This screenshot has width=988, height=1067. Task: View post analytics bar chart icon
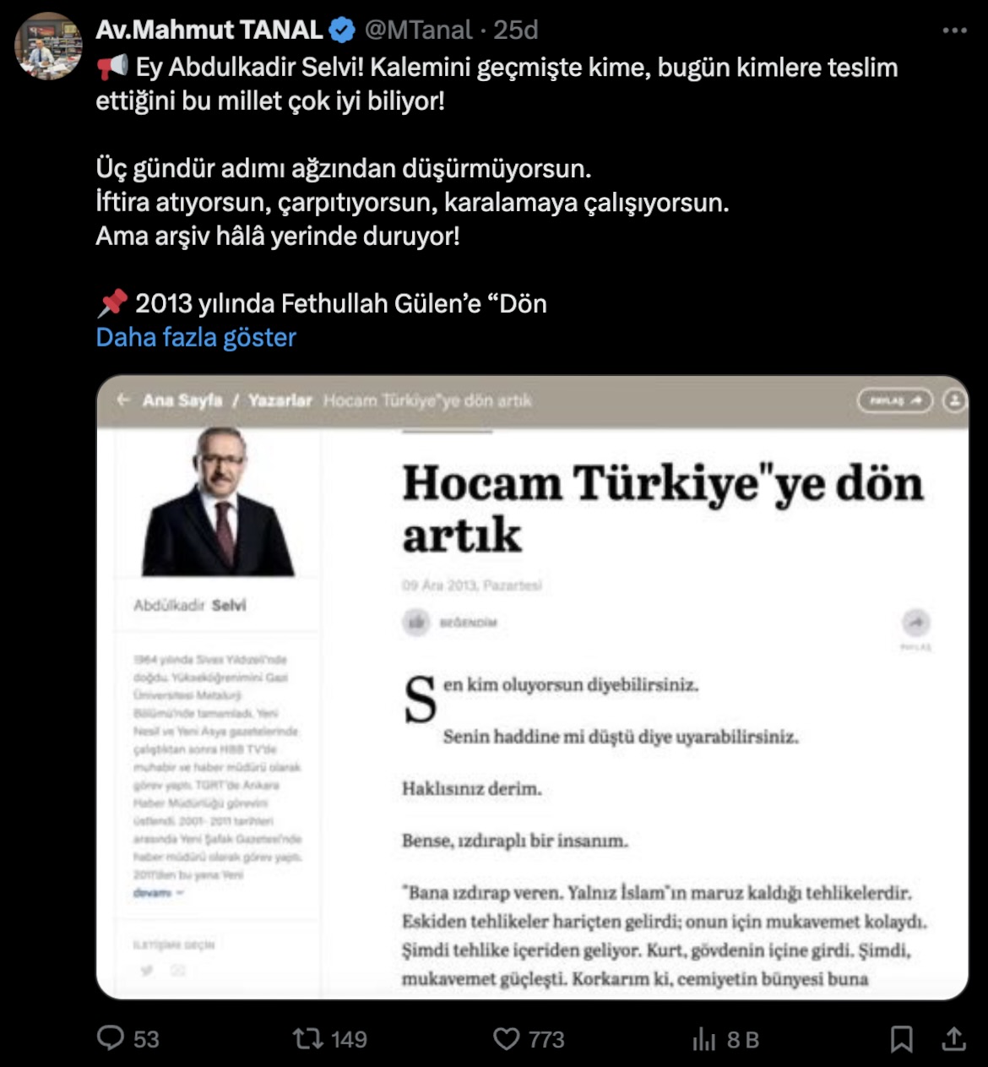point(704,1039)
